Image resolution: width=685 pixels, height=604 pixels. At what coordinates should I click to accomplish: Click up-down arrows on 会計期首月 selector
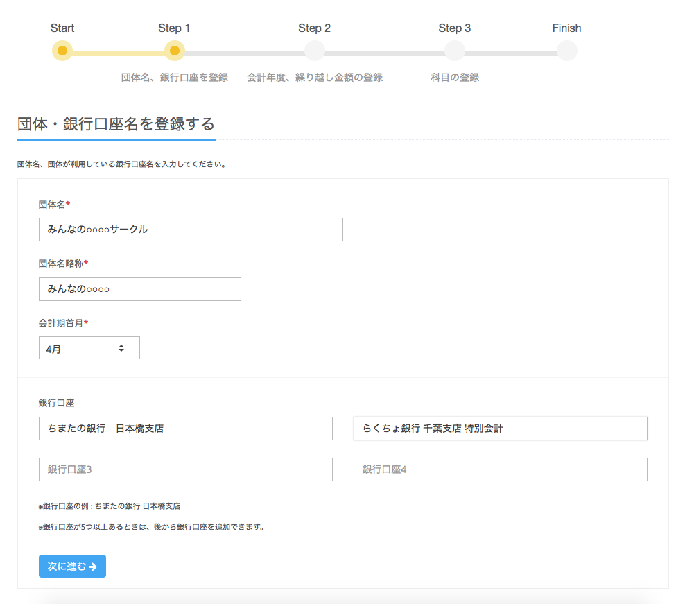[121, 348]
